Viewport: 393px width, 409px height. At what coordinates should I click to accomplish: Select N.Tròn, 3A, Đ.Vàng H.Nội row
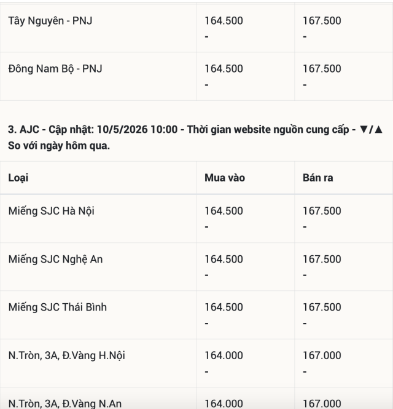coord(196,363)
